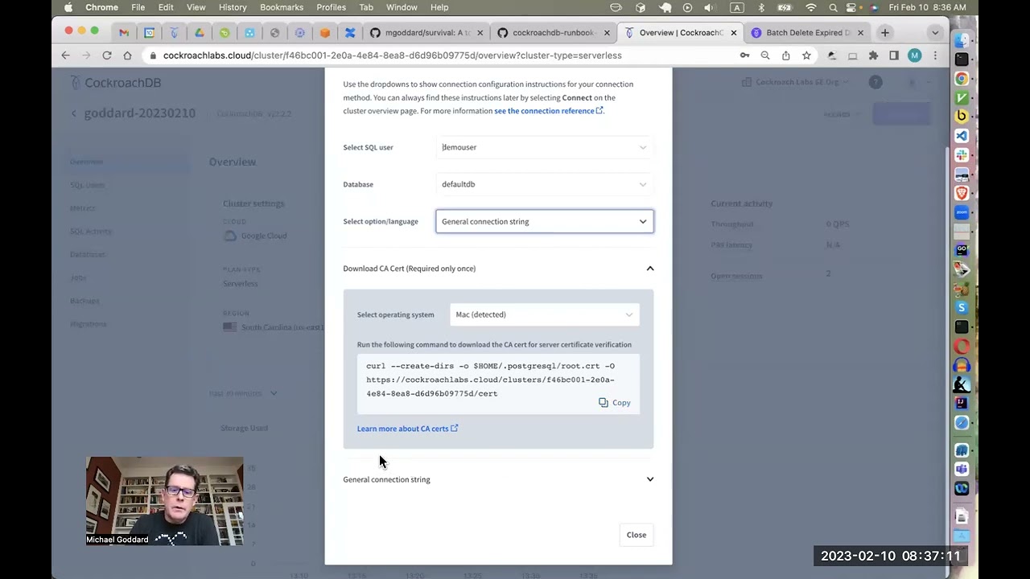This screenshot has height=579, width=1030.
Task: Open Finder from the Dock
Action: (962, 40)
